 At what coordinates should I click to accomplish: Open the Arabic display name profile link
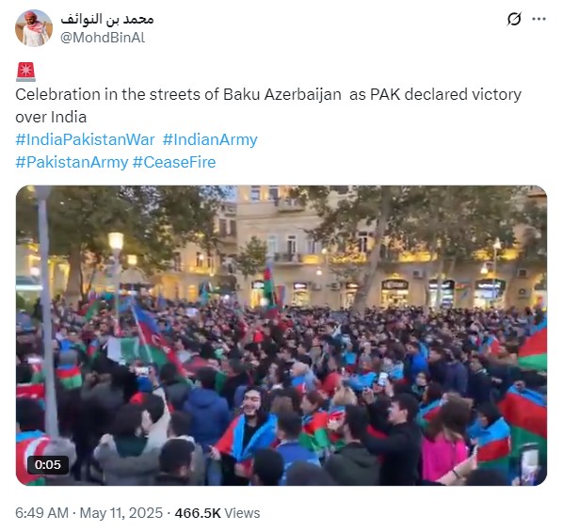[107, 19]
